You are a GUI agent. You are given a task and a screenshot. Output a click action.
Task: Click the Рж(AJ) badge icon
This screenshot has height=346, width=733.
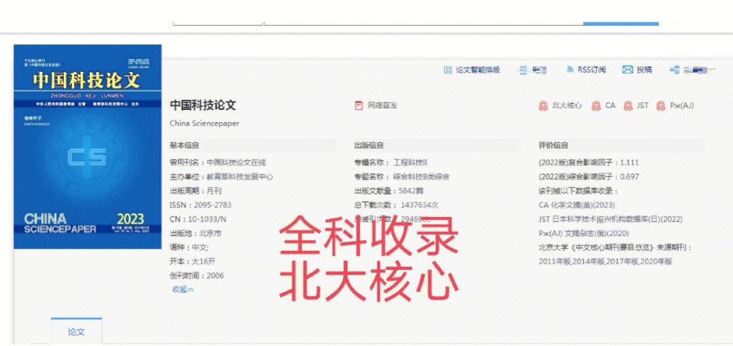tap(660, 106)
